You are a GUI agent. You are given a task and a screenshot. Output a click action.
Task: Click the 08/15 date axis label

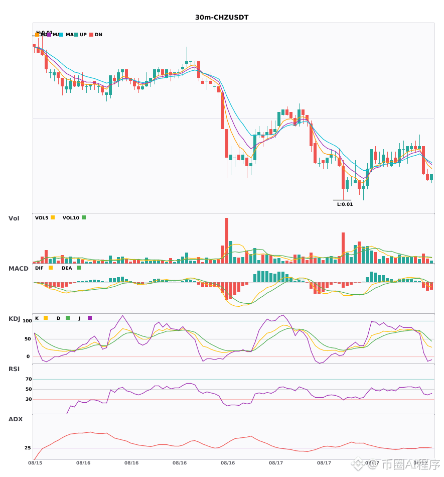pos(35,463)
